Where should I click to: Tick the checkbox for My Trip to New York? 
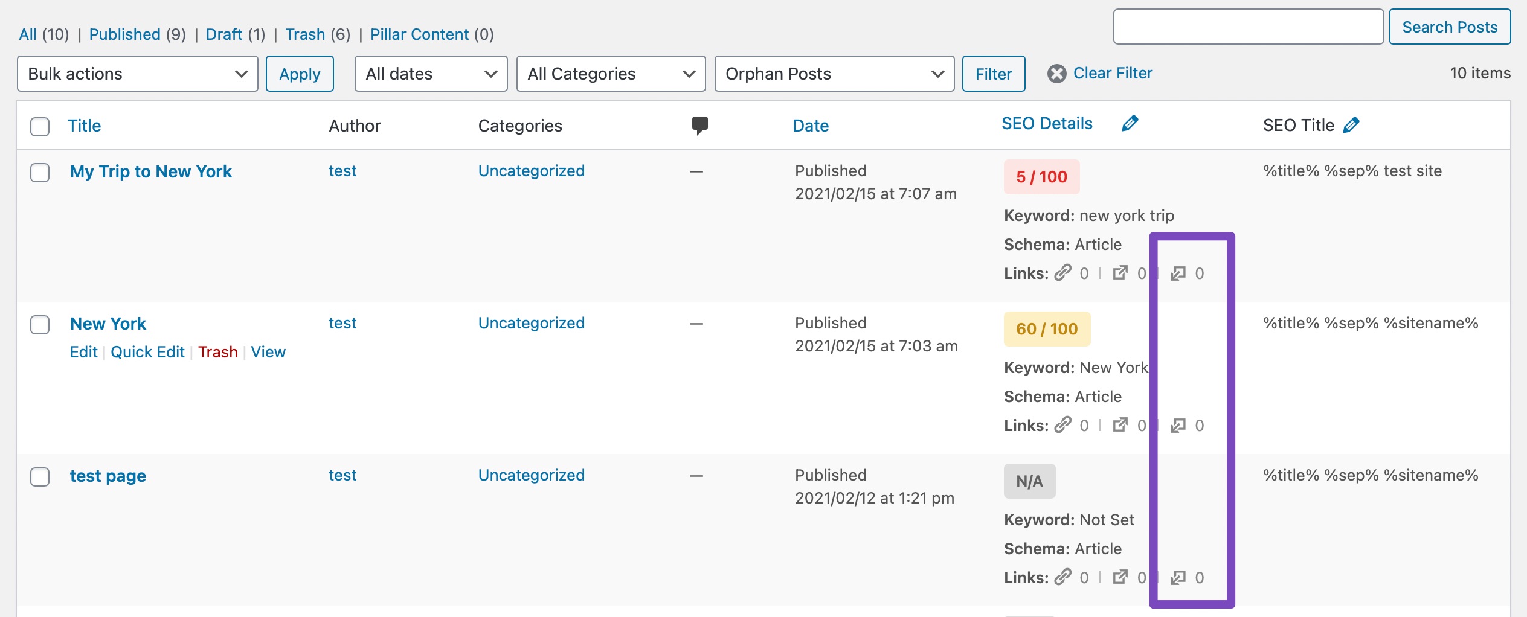(x=40, y=172)
